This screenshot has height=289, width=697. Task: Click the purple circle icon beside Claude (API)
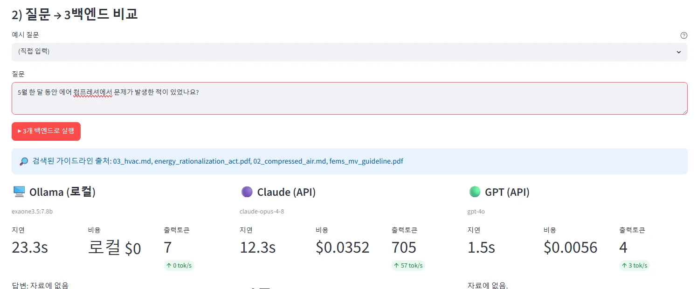[x=247, y=192]
